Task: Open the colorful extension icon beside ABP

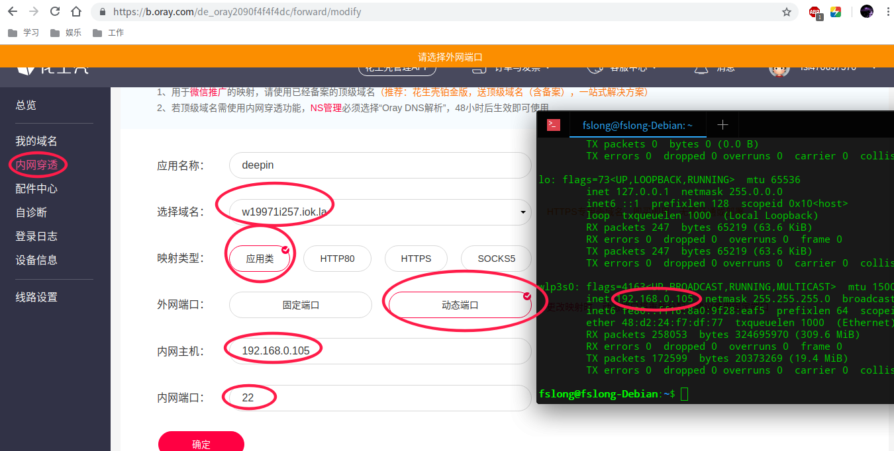Action: tap(836, 12)
